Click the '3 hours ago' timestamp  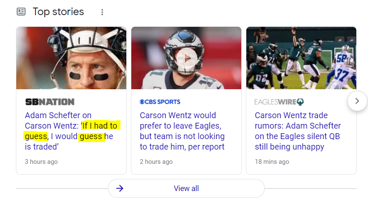point(41,162)
